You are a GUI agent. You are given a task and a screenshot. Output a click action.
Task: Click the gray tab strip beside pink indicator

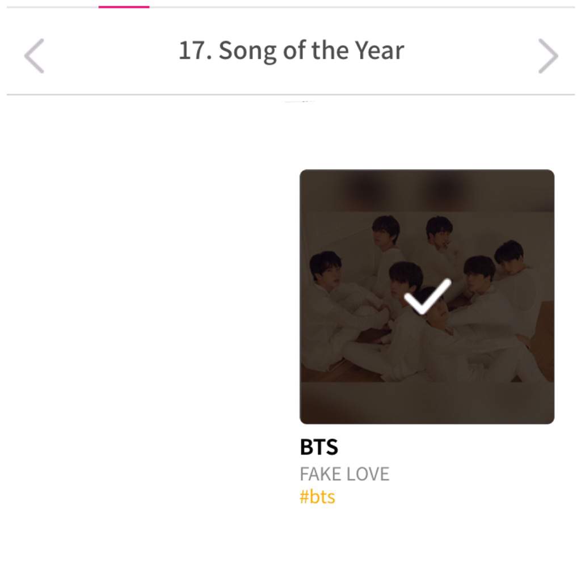pyautogui.click(x=362, y=7)
